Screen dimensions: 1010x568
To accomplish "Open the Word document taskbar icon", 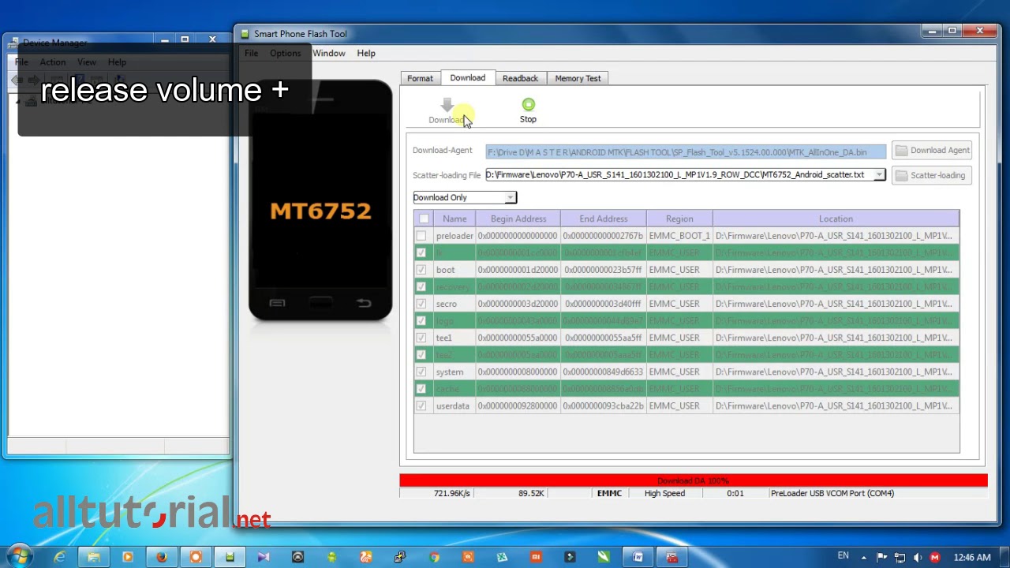I will pyautogui.click(x=638, y=558).
